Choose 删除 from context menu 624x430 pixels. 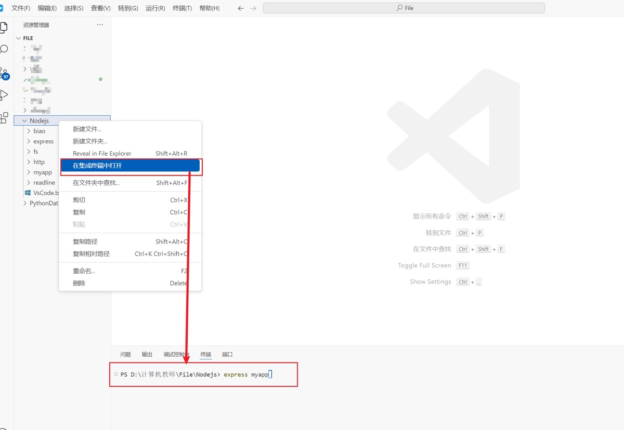pos(130,283)
